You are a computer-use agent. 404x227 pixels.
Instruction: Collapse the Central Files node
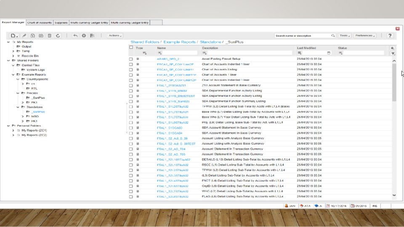point(13,66)
